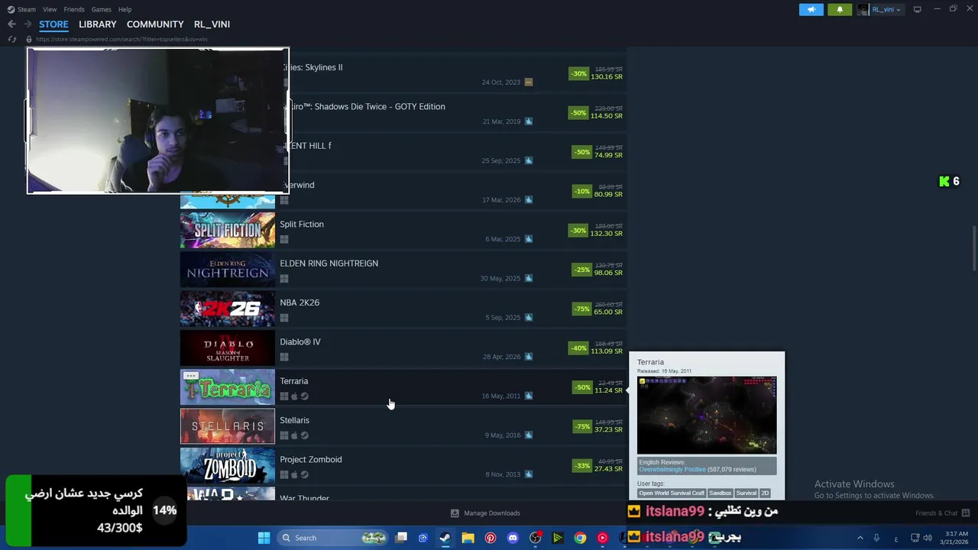The image size is (978, 550).
Task: Click Terraria's macOS platform icon
Action: click(294, 396)
